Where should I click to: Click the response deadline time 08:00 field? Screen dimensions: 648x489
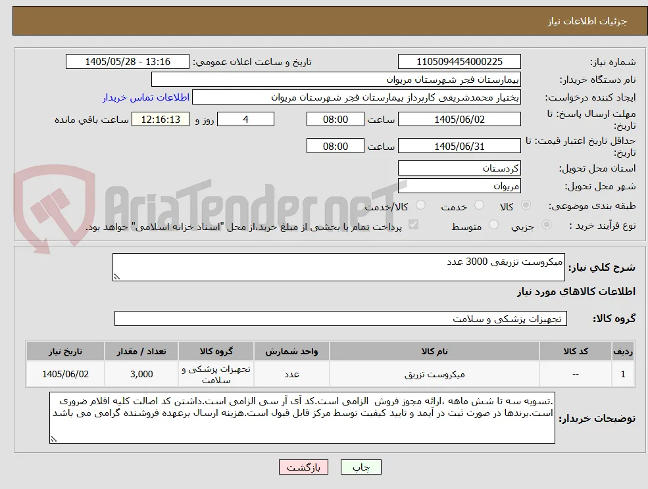click(x=335, y=120)
